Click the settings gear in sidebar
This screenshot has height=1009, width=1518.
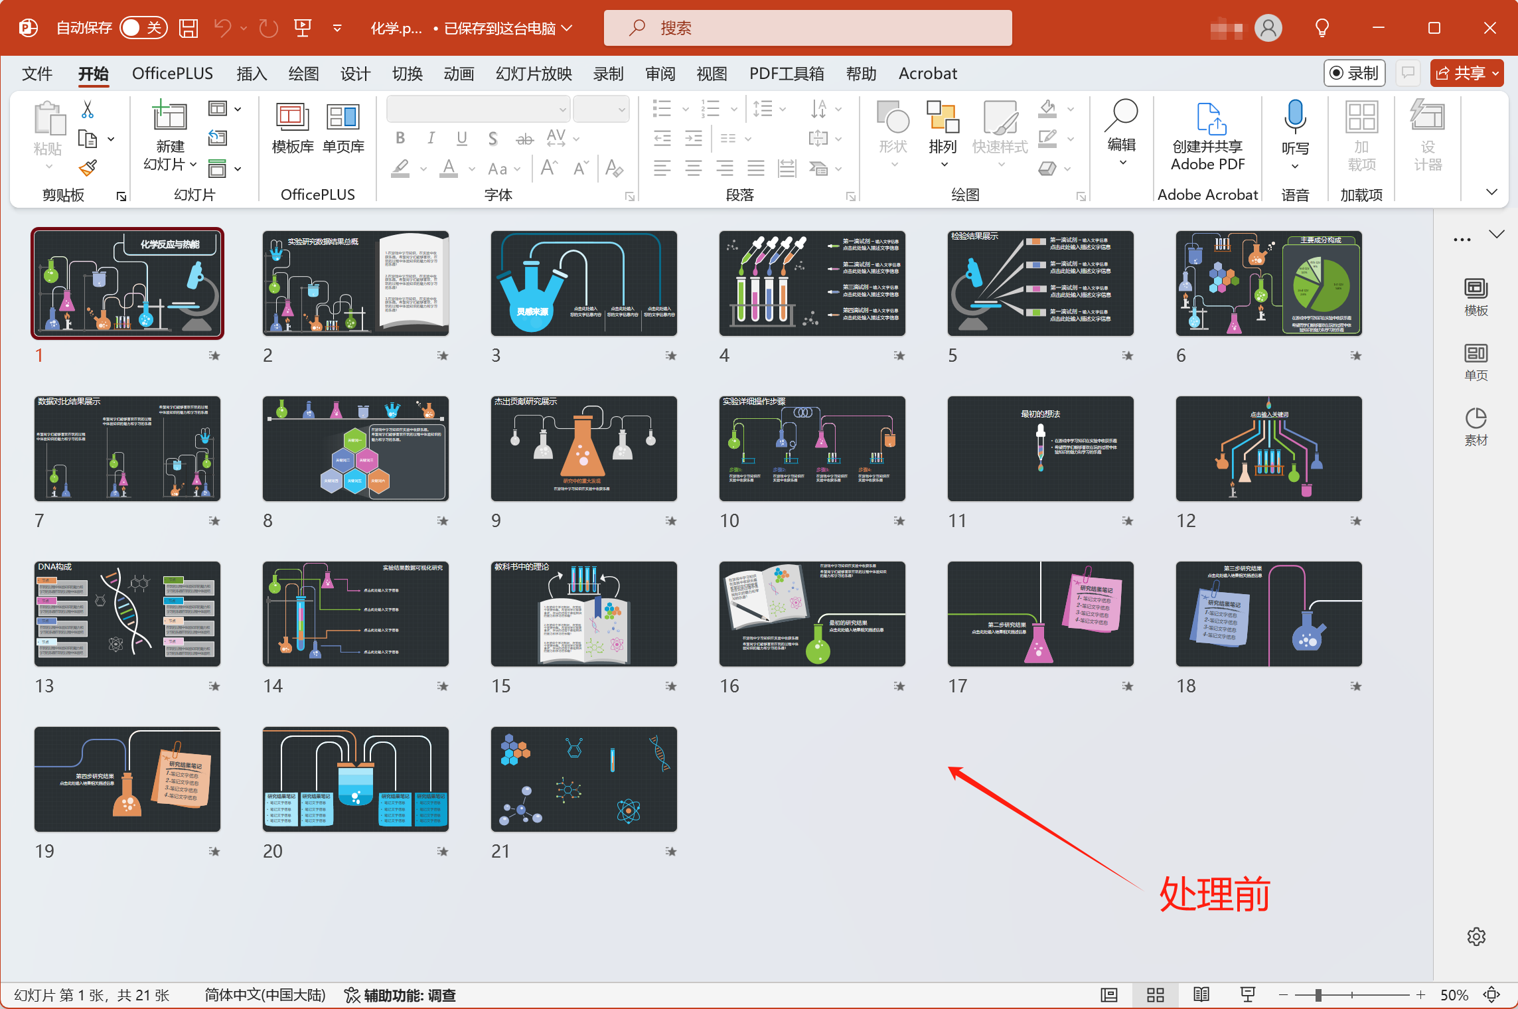click(1476, 937)
